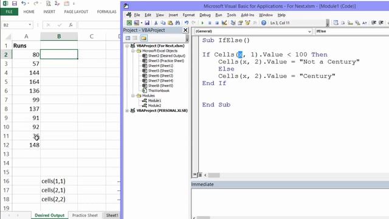Collapse VBAProject (For Next.xlsm) node
The width and height of the screenshot is (389, 219).
[127, 46]
